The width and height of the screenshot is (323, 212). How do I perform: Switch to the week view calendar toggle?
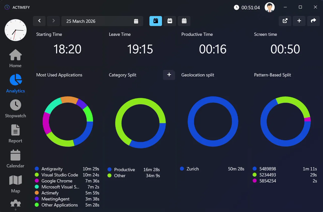pos(170,21)
